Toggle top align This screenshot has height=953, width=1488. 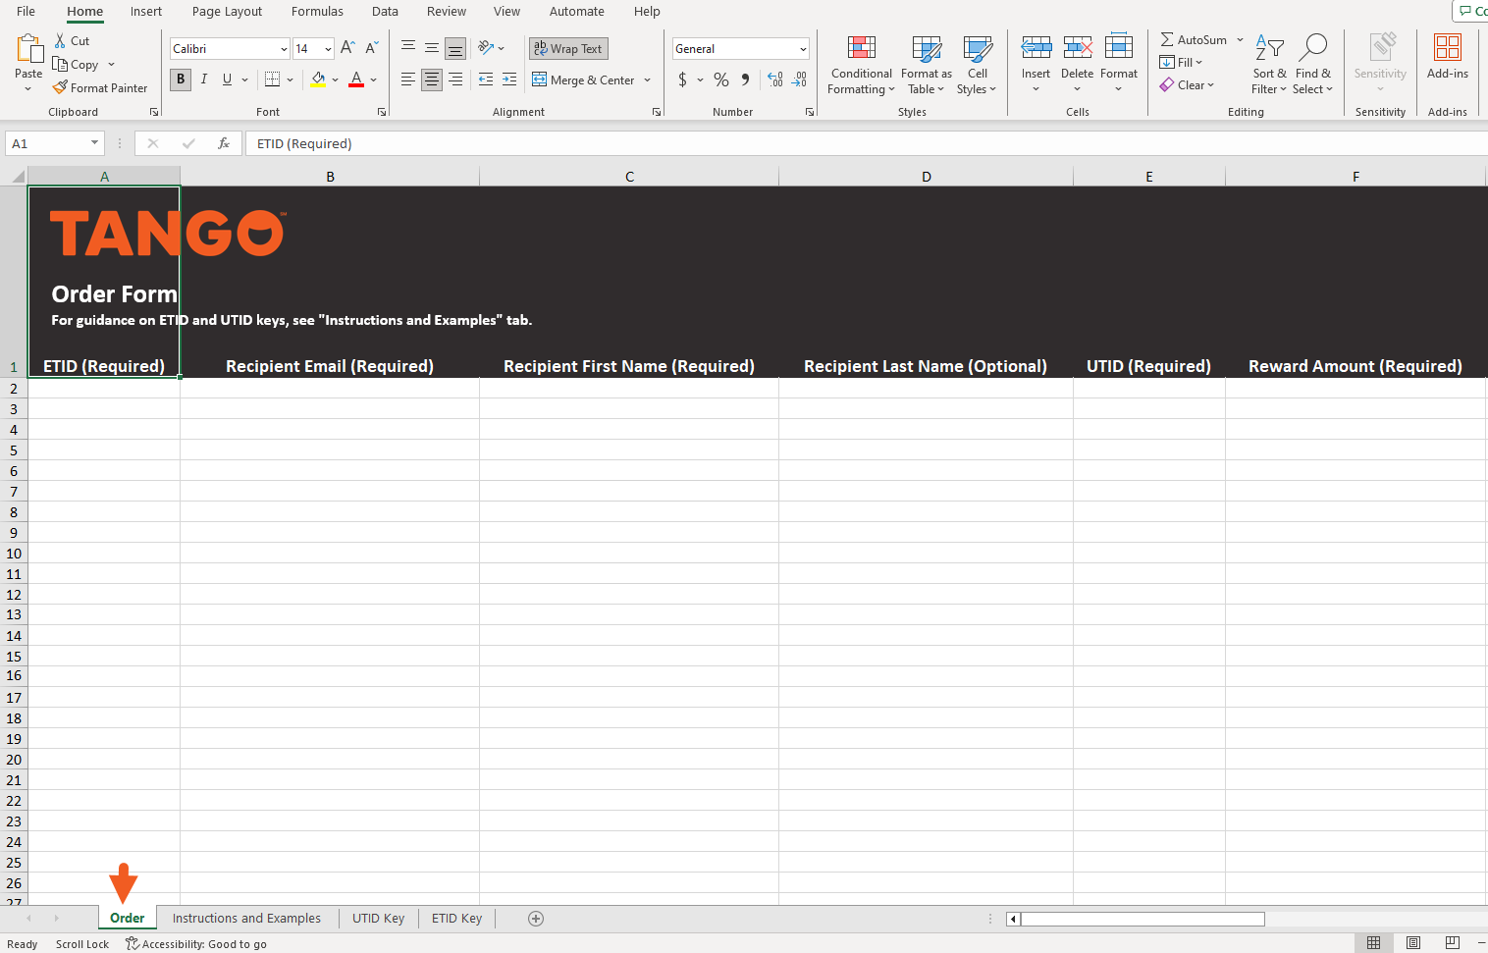pyautogui.click(x=408, y=48)
